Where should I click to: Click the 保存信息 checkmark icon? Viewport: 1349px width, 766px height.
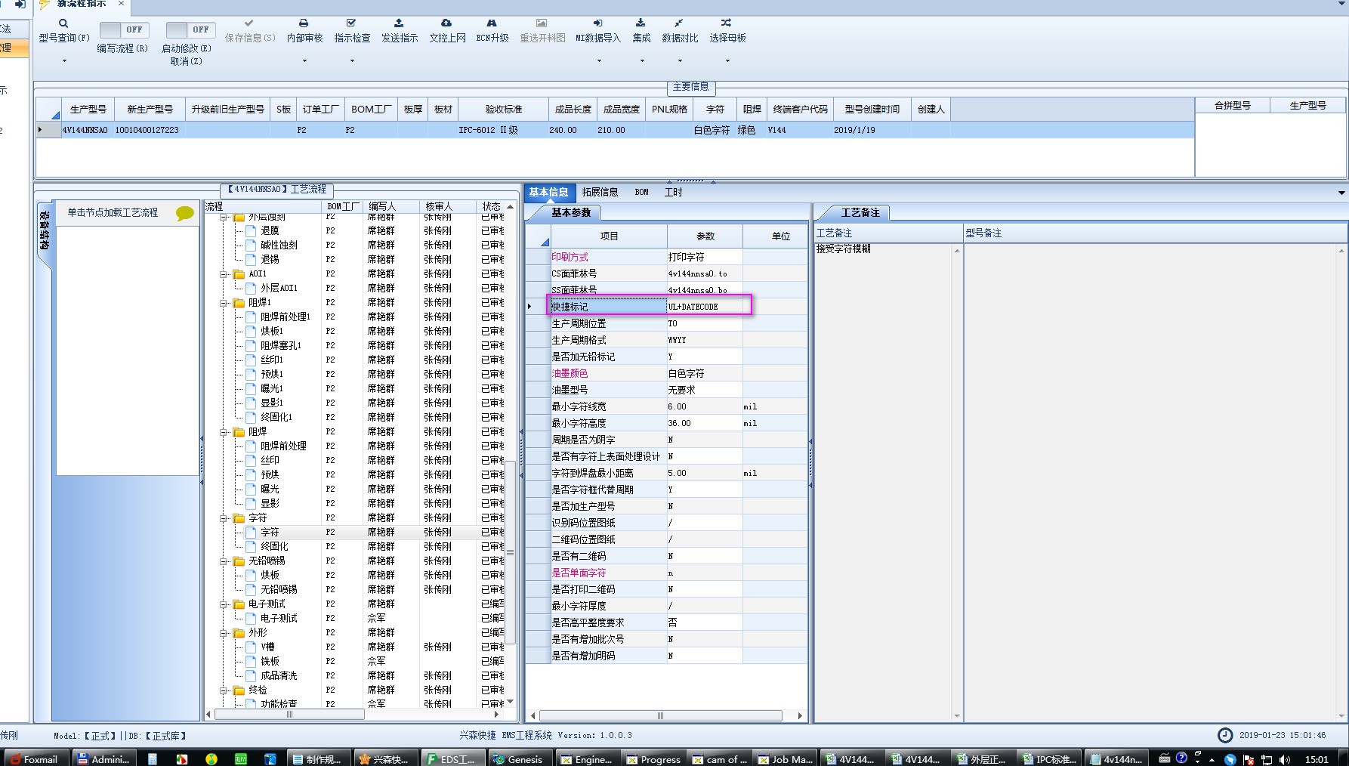click(249, 23)
